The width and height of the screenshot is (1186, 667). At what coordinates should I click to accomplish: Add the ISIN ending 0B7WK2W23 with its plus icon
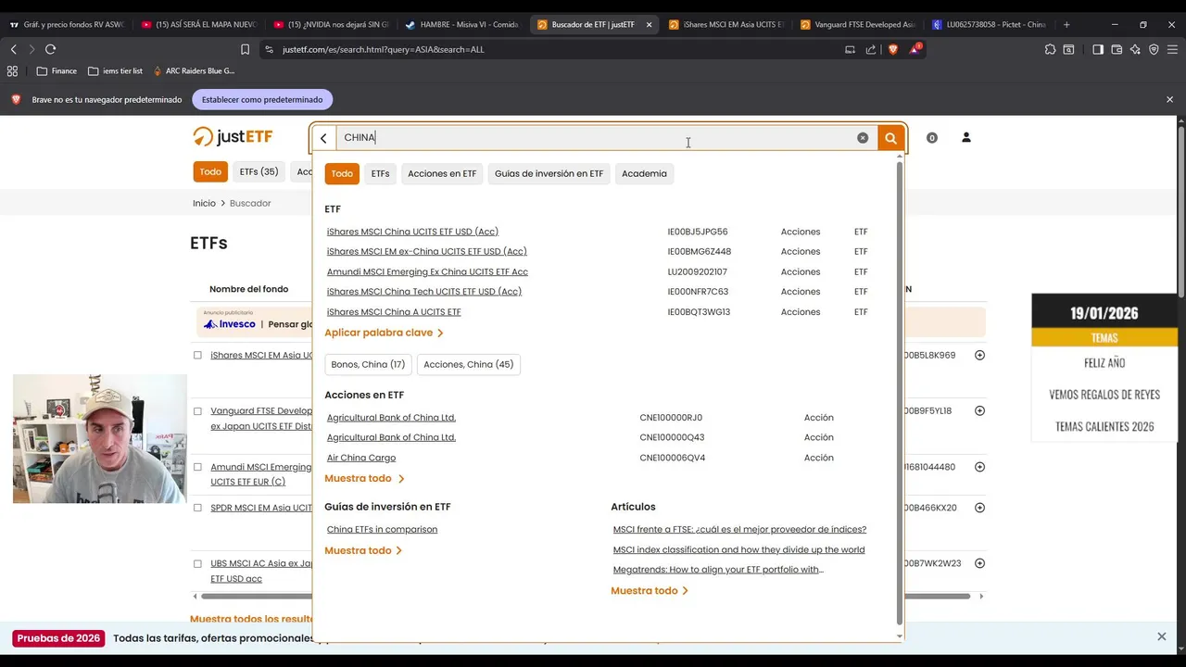tap(979, 563)
